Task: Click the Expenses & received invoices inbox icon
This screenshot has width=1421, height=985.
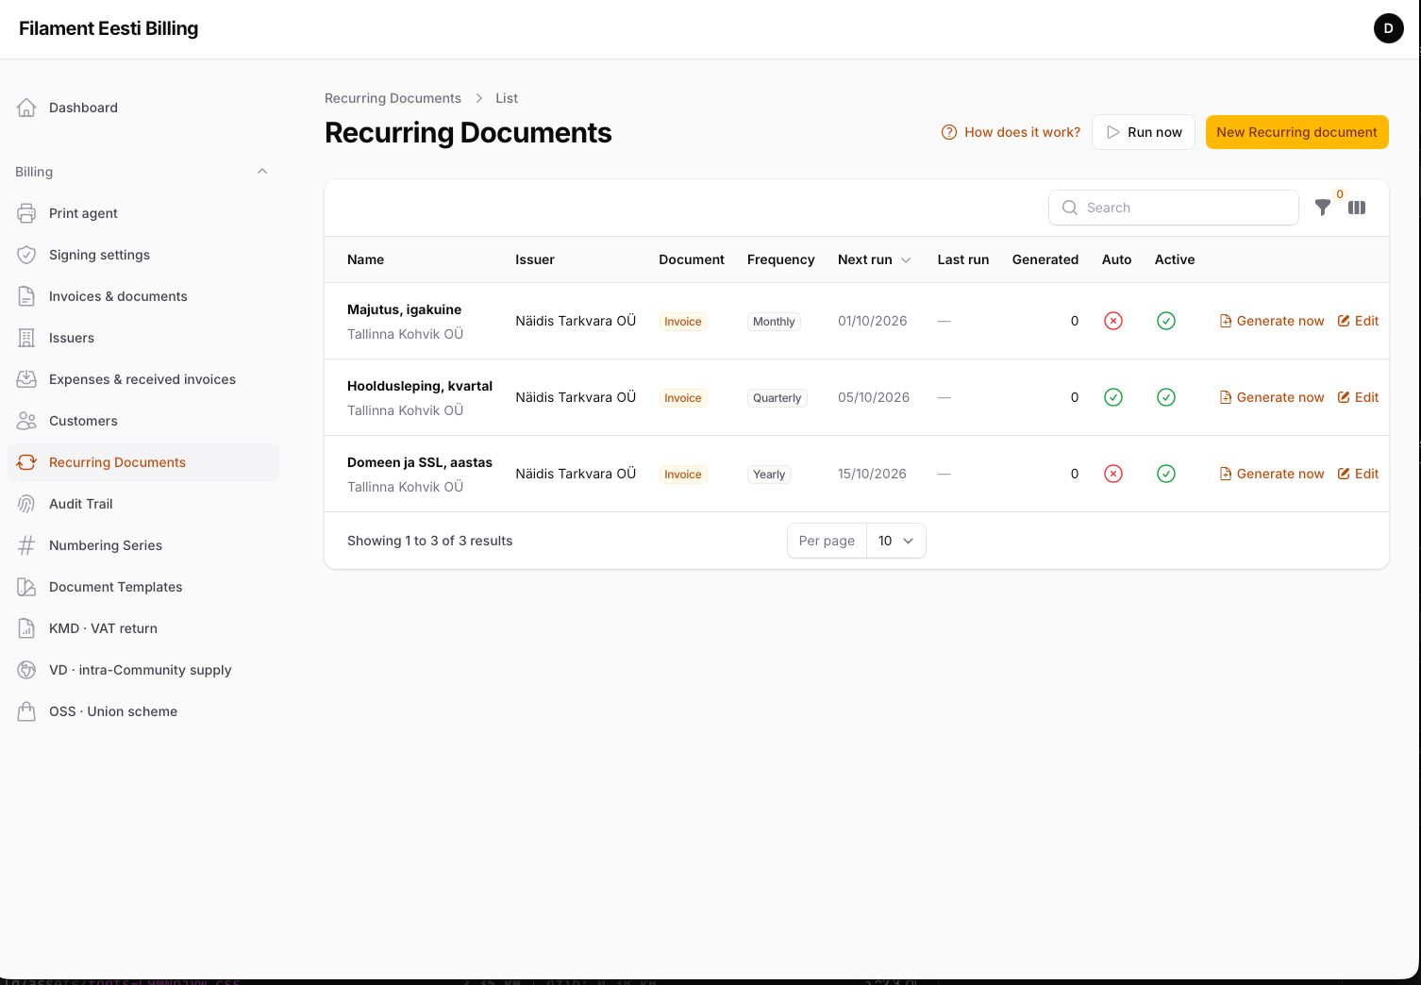Action: tap(26, 379)
